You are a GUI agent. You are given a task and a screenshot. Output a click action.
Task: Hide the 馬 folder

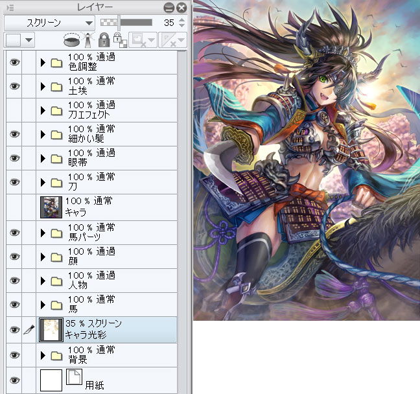pos(14,305)
